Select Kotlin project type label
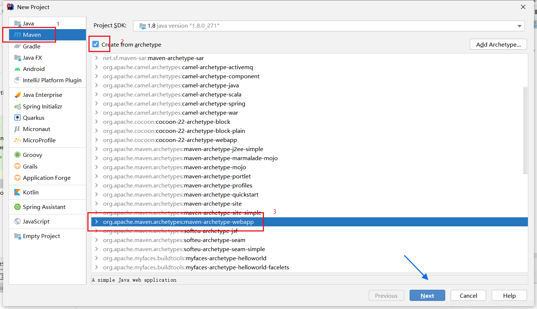 click(x=31, y=192)
